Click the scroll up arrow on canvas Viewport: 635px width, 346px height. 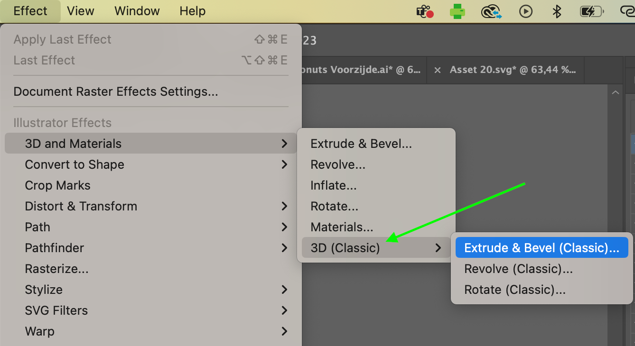tap(616, 93)
